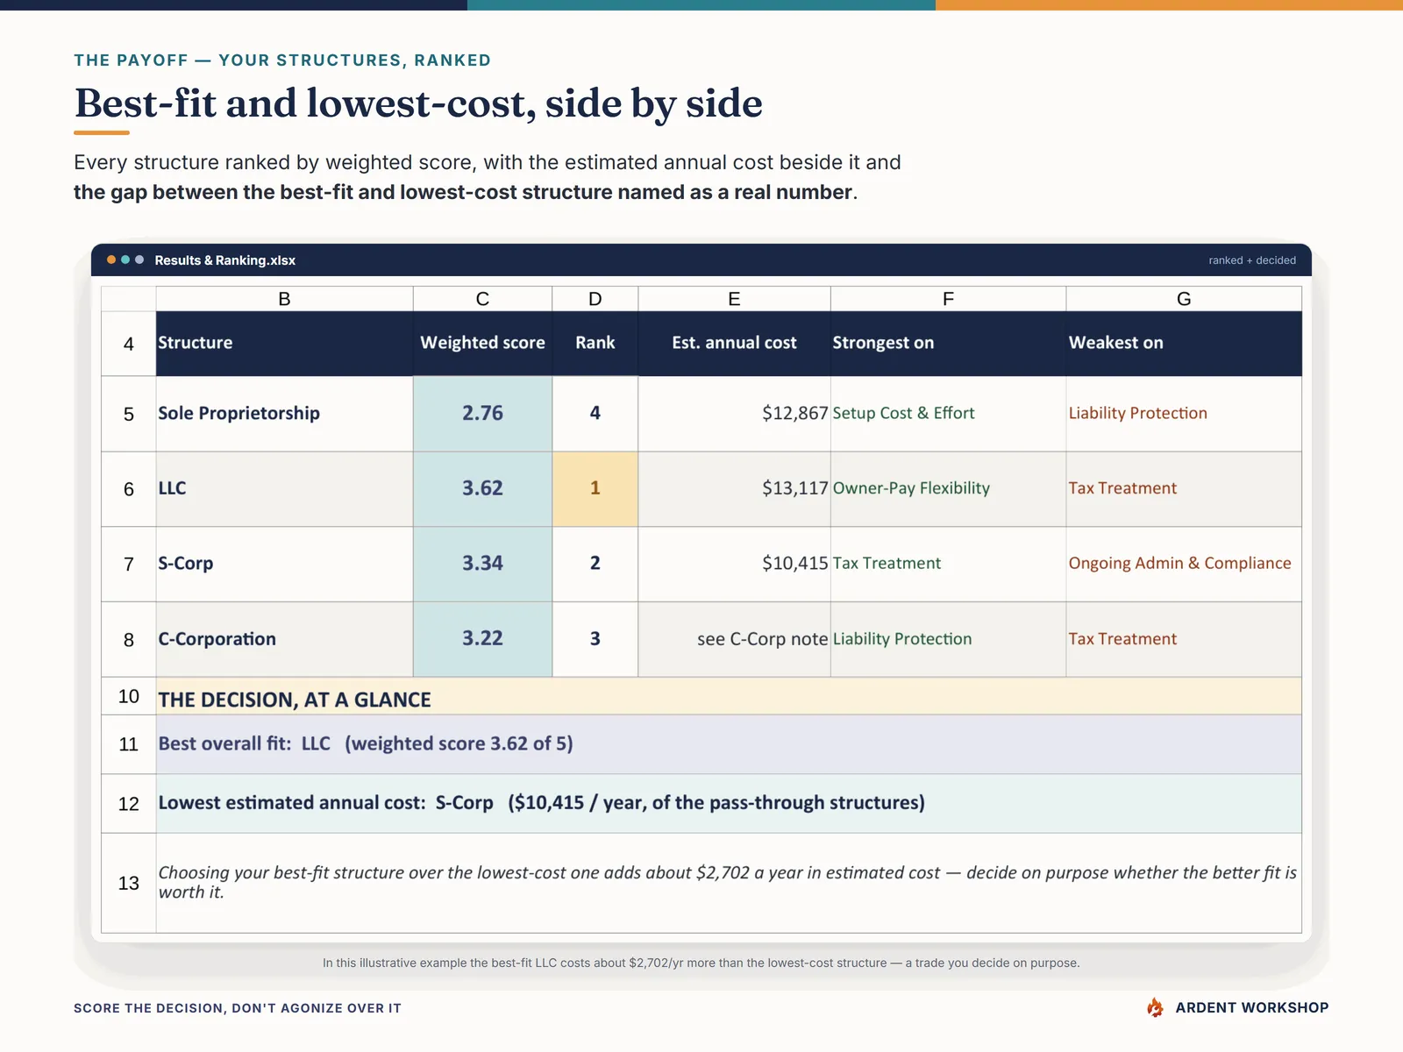Viewport: 1403px width, 1052px height.
Task: Click the 'Best overall fit: LLC' row
Action: [729, 744]
